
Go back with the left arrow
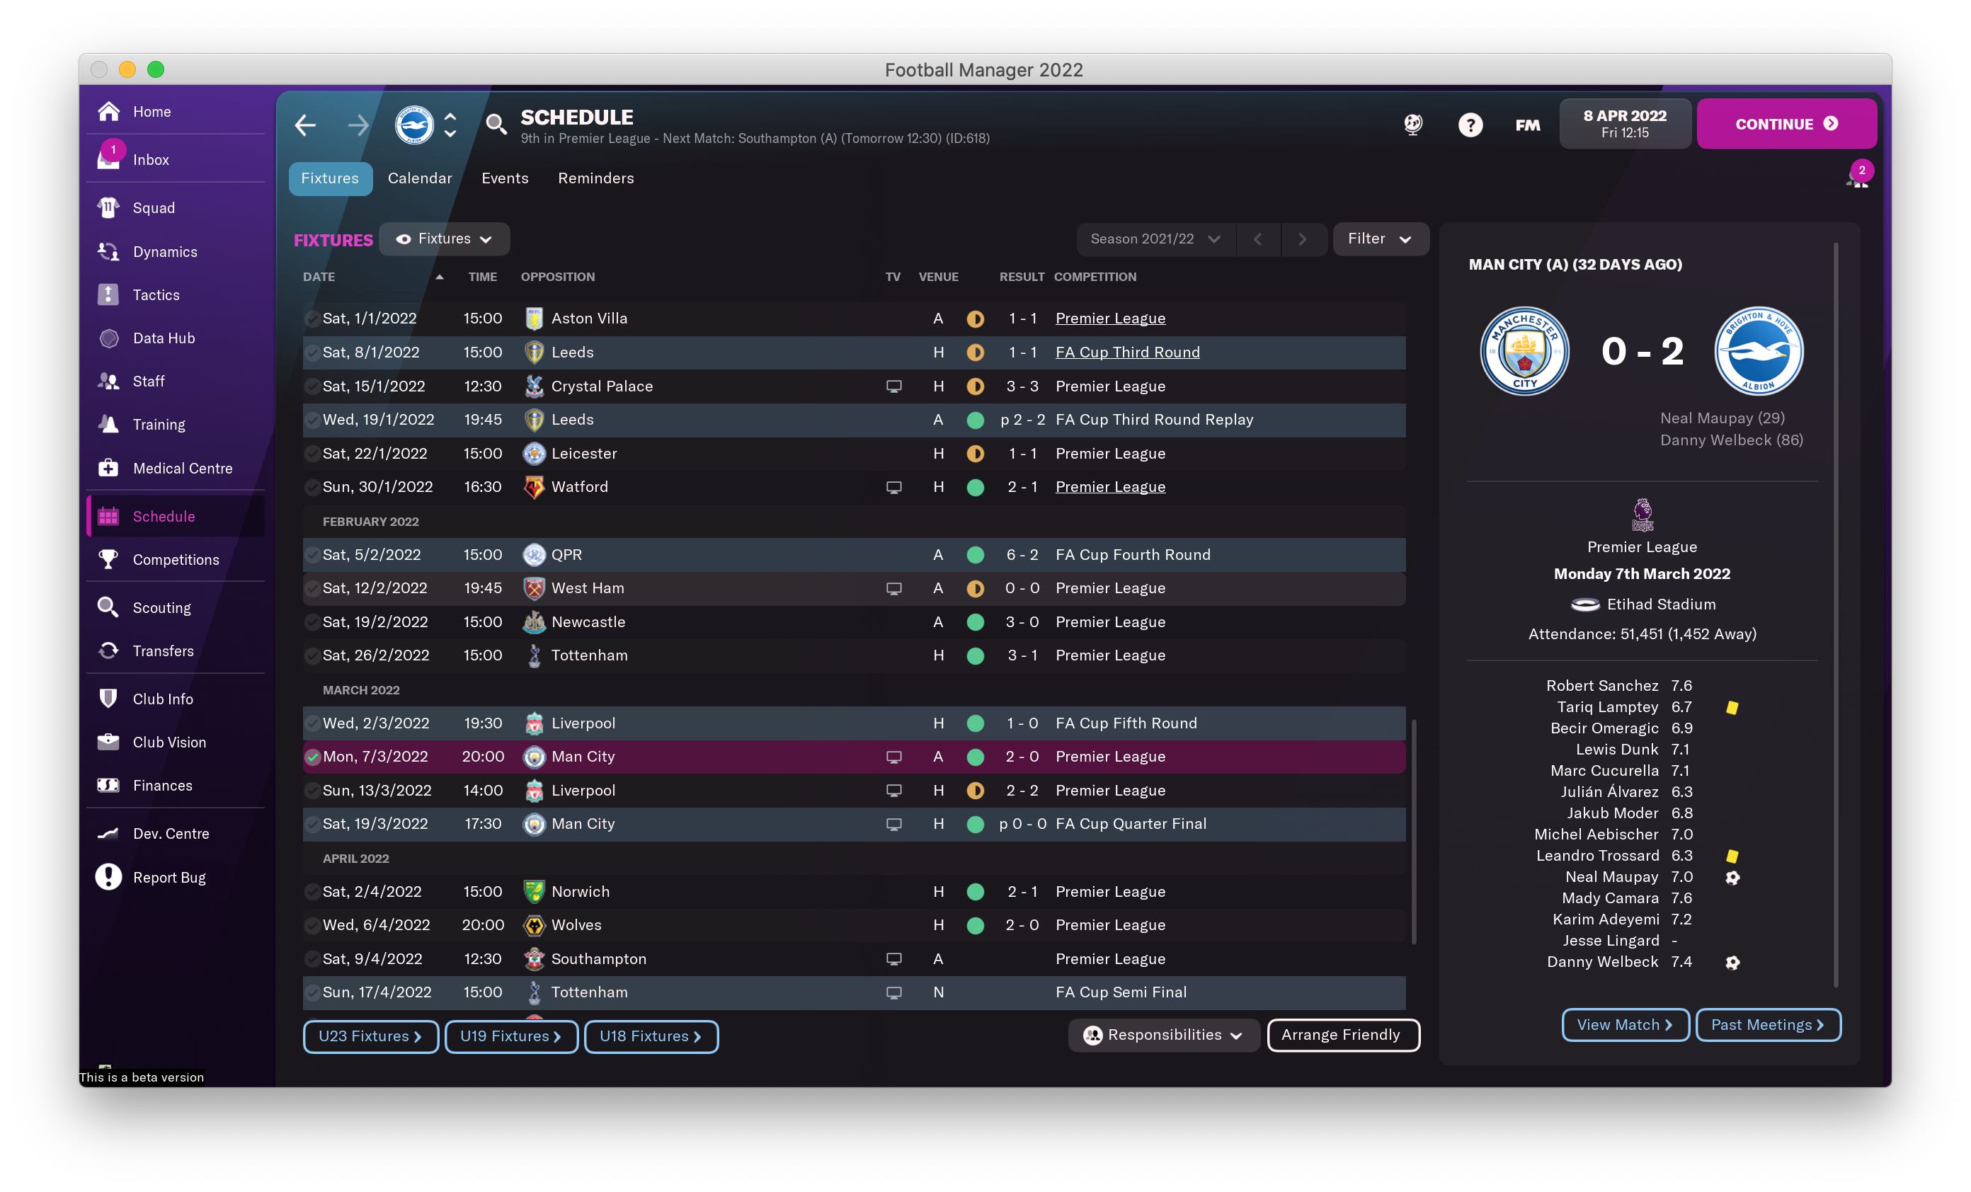click(x=306, y=125)
